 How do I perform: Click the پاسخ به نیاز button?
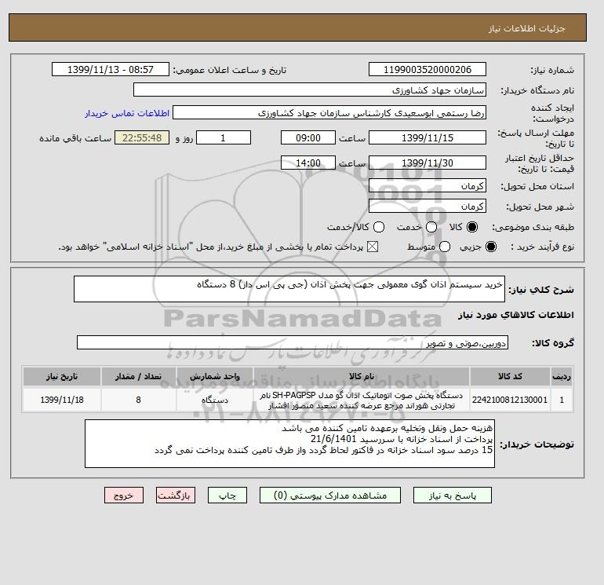453,495
